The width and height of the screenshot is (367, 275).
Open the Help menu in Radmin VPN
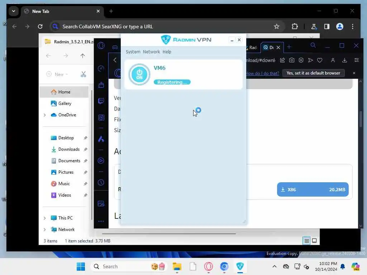tap(167, 52)
